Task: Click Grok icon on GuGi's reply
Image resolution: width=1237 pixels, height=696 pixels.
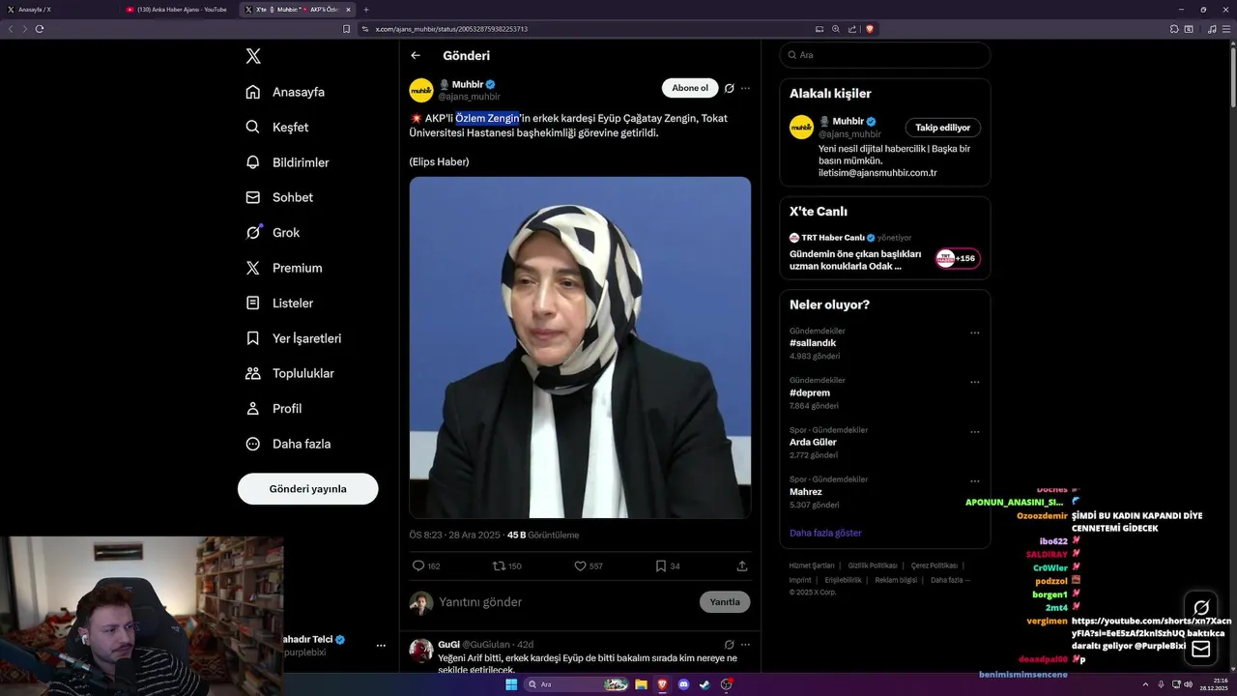Action: tap(730, 644)
